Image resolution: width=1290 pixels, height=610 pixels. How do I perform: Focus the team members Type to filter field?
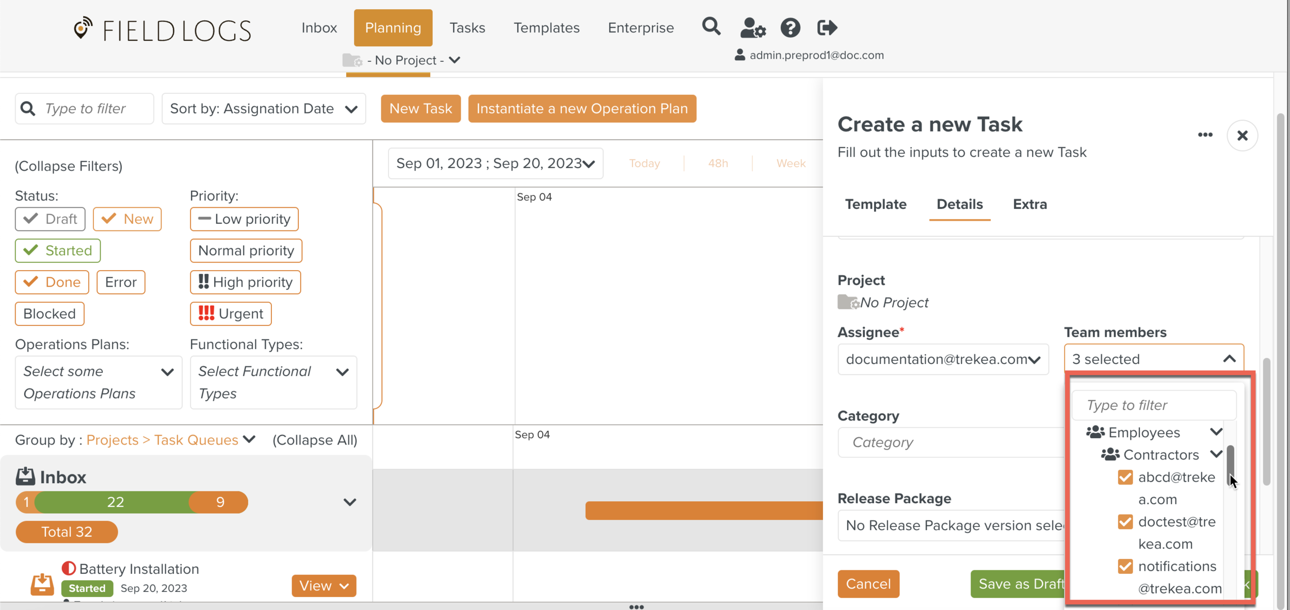(x=1154, y=405)
